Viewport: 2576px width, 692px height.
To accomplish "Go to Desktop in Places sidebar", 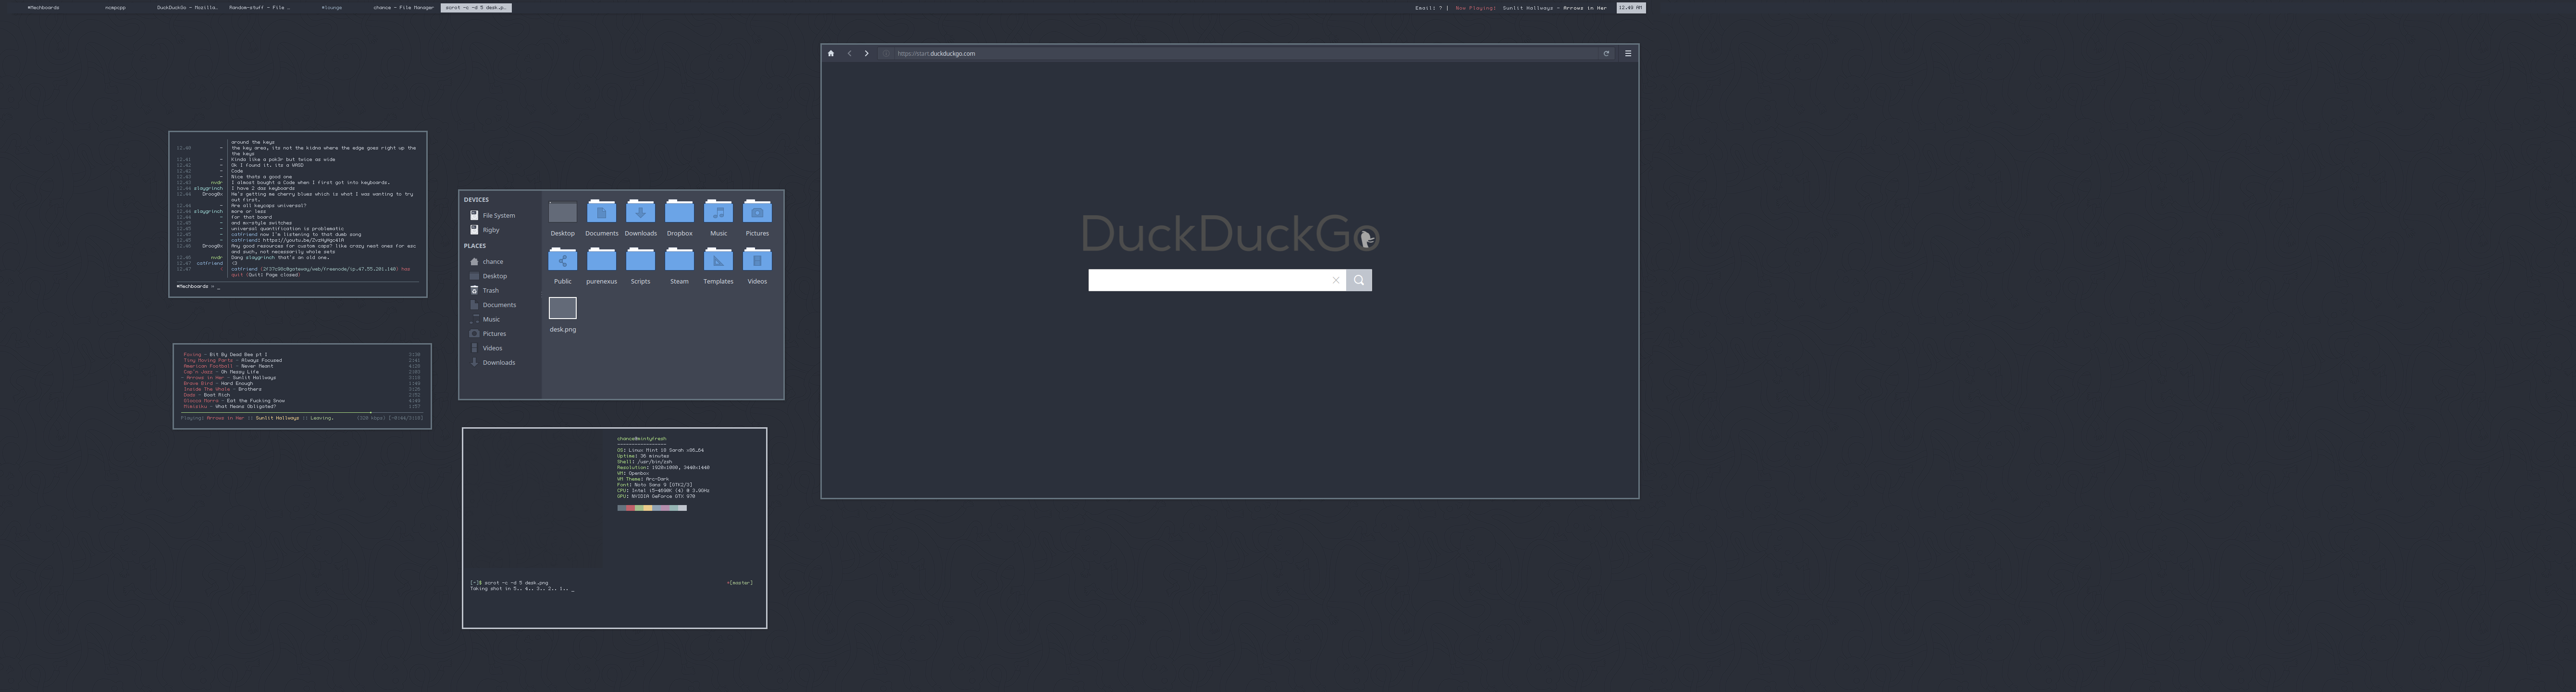I will pos(489,276).
